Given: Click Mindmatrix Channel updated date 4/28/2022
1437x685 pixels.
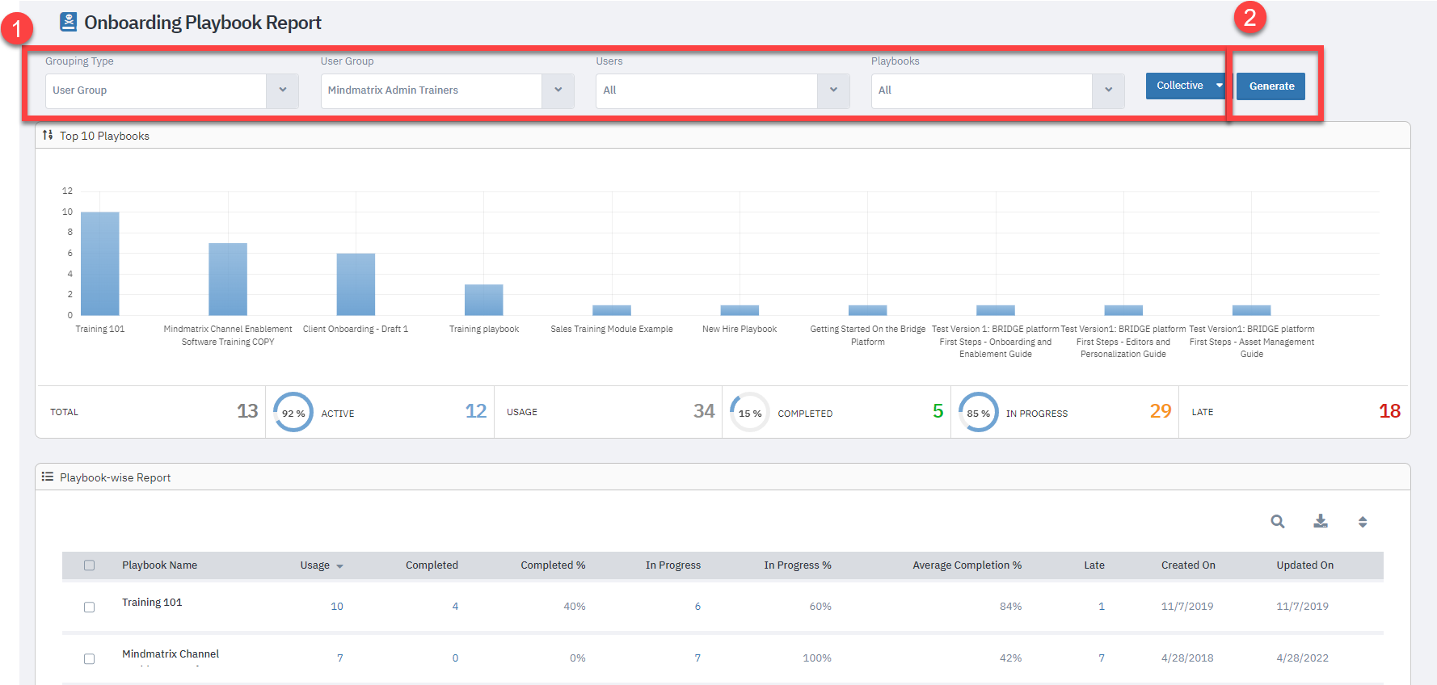Looking at the screenshot, I should [x=1302, y=658].
